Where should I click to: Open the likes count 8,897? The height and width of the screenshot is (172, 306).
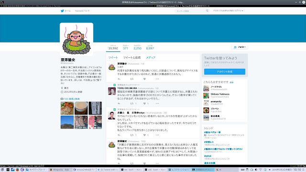tap(150, 47)
